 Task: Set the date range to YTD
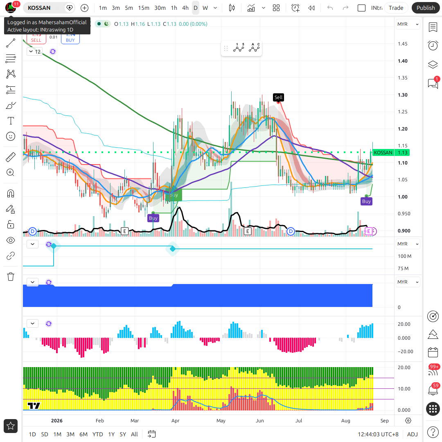(x=97, y=434)
